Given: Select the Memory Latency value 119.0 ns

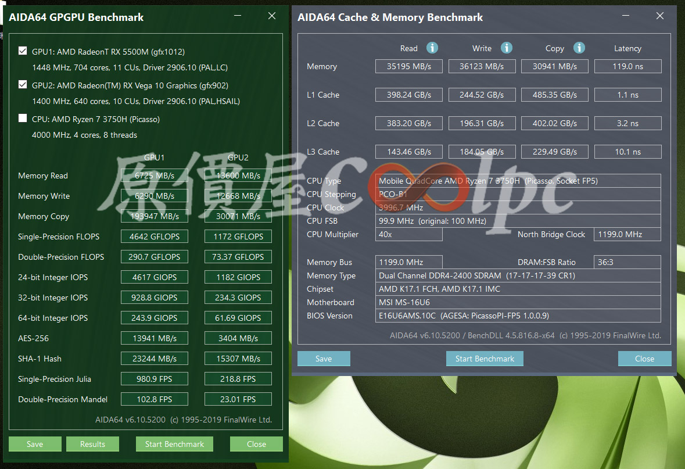Looking at the screenshot, I should [627, 66].
